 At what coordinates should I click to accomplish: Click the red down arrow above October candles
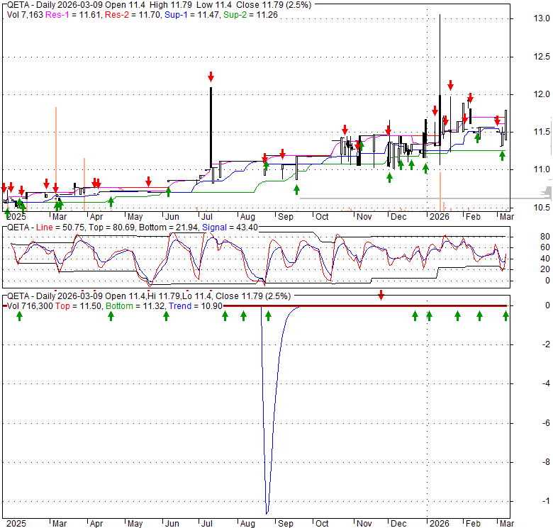click(x=345, y=130)
